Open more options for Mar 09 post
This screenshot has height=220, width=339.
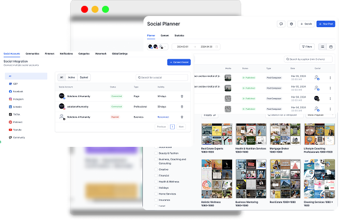330,77
